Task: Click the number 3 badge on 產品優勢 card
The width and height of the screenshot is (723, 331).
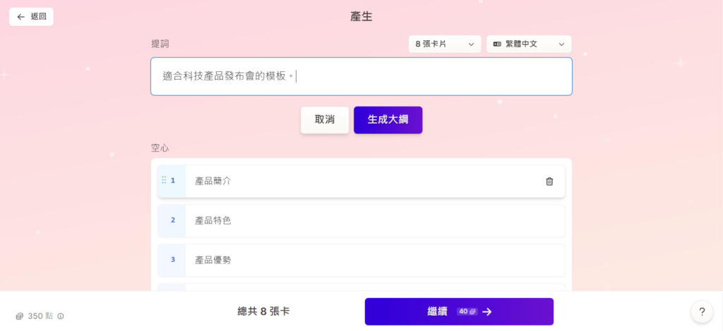Action: [x=172, y=260]
